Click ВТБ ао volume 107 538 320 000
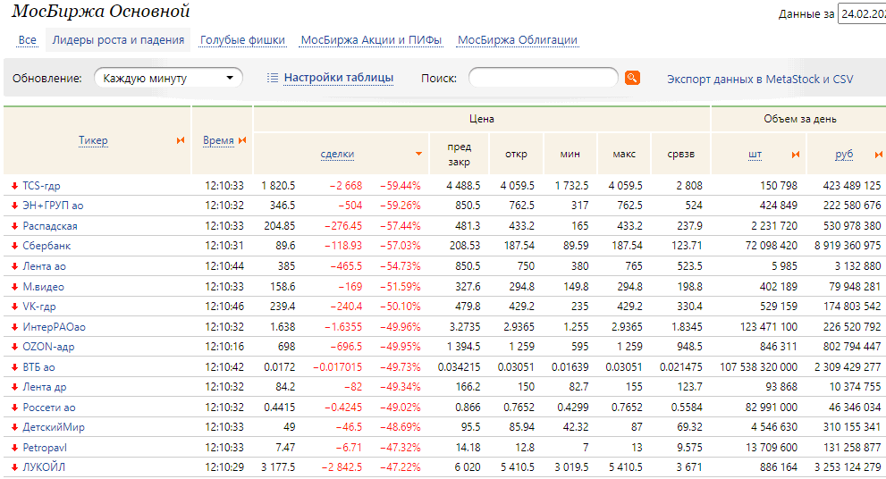This screenshot has width=886, height=479. (x=759, y=367)
